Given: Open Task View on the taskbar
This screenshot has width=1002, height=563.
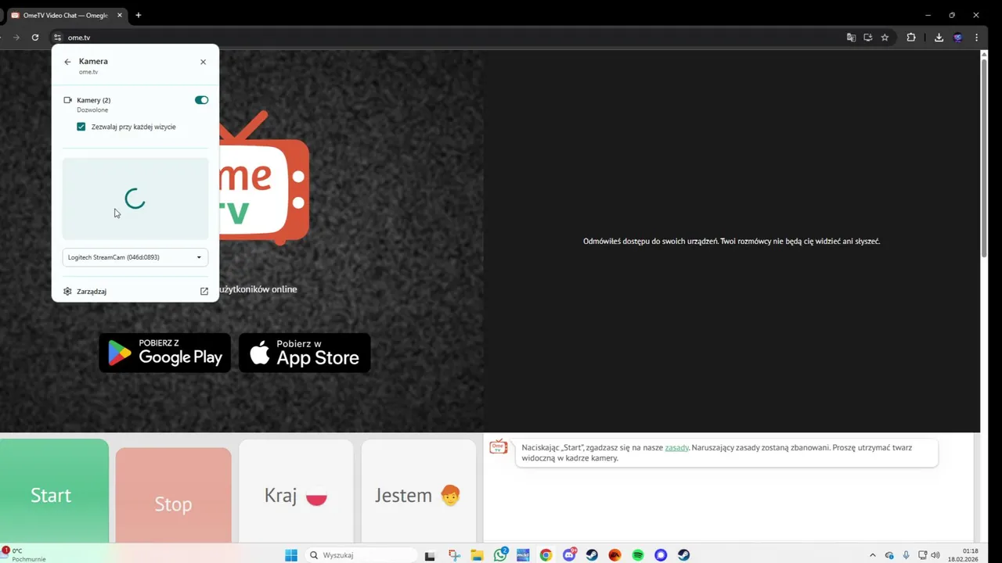Looking at the screenshot, I should pyautogui.click(x=430, y=555).
